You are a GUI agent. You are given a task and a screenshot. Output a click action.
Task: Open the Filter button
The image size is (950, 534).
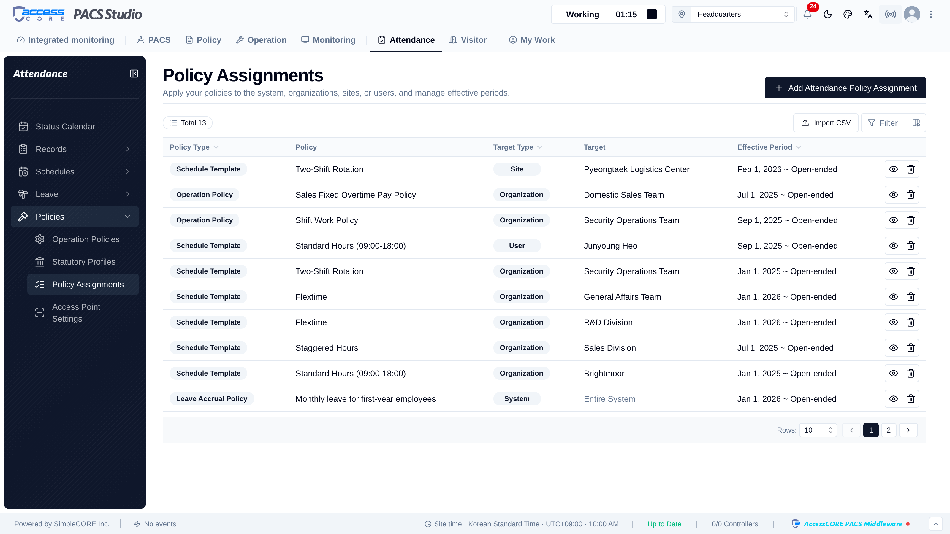tap(883, 123)
